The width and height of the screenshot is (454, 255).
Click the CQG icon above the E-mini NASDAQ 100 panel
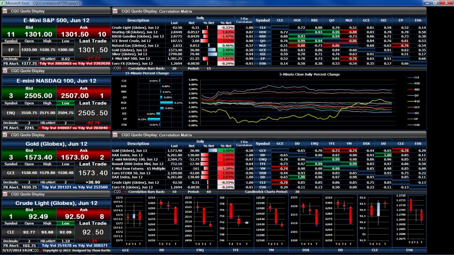click(x=5, y=70)
